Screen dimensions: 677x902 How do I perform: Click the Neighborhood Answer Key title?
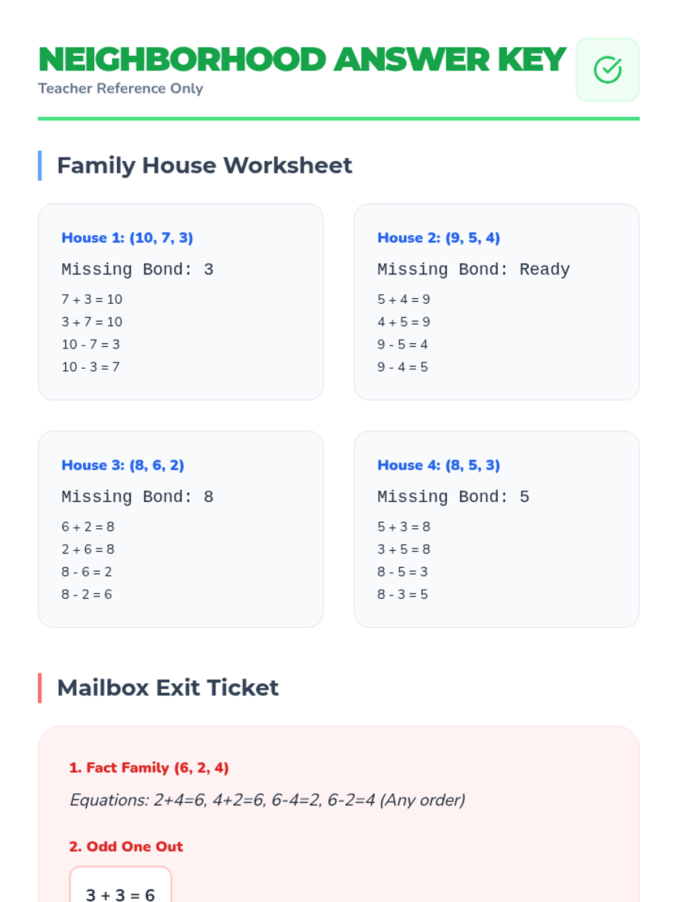302,60
